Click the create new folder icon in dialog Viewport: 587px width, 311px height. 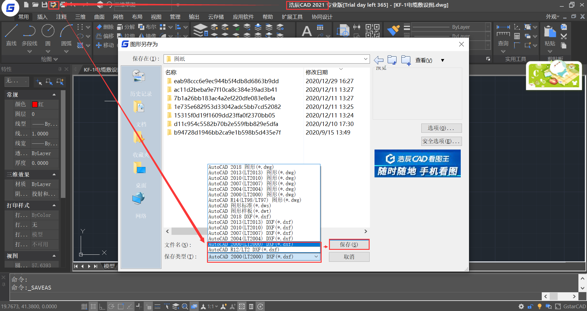click(406, 60)
